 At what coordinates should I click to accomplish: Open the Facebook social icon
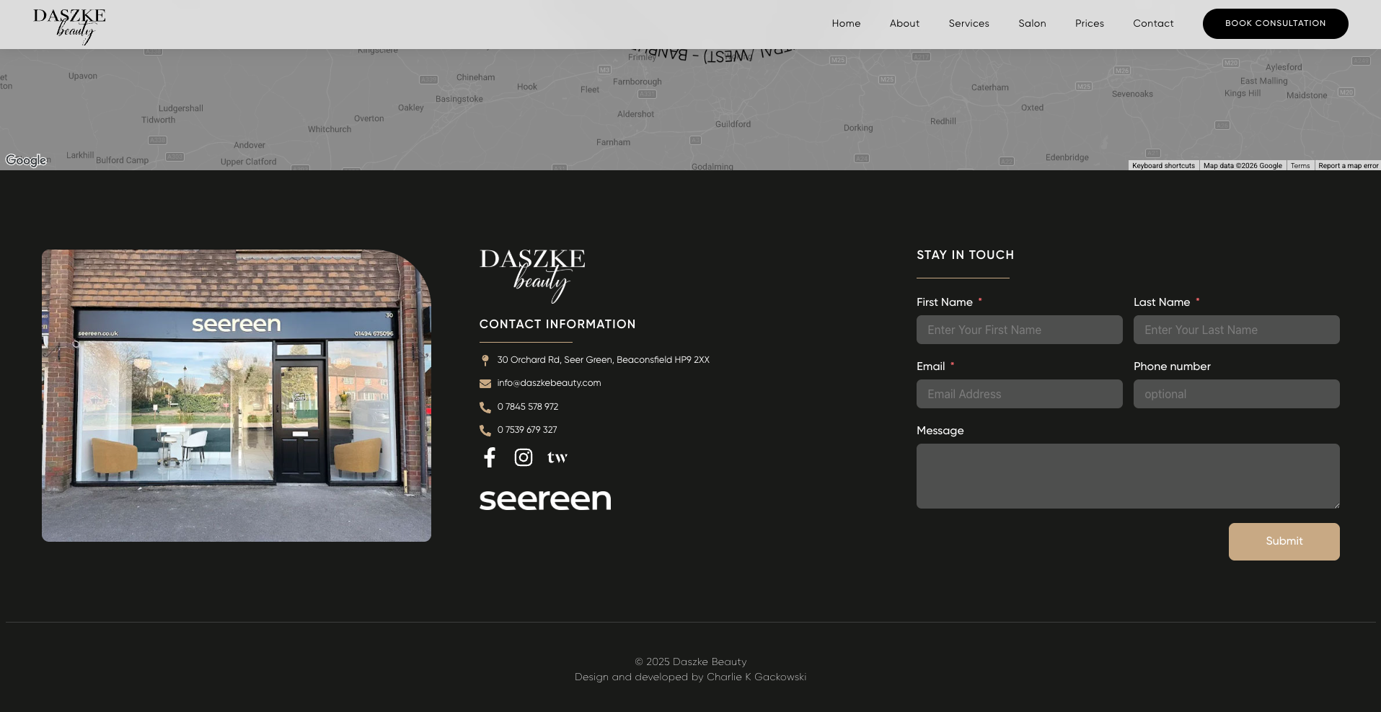pyautogui.click(x=490, y=457)
